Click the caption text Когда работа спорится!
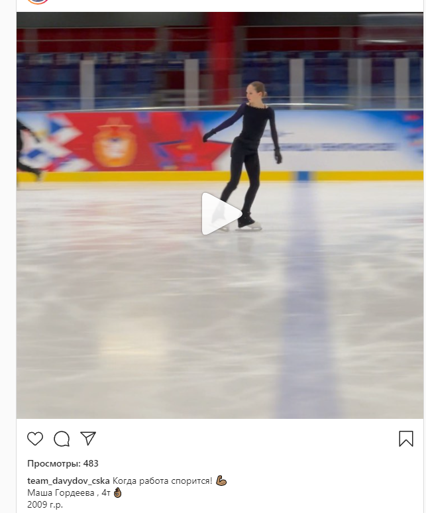The image size is (426, 513). 162,481
